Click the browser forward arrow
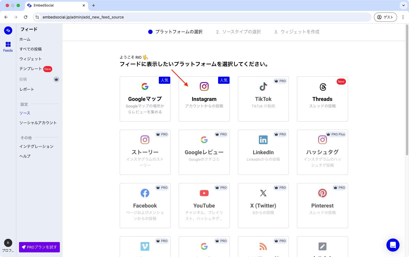Screen dimensions: 409x257 16,17
